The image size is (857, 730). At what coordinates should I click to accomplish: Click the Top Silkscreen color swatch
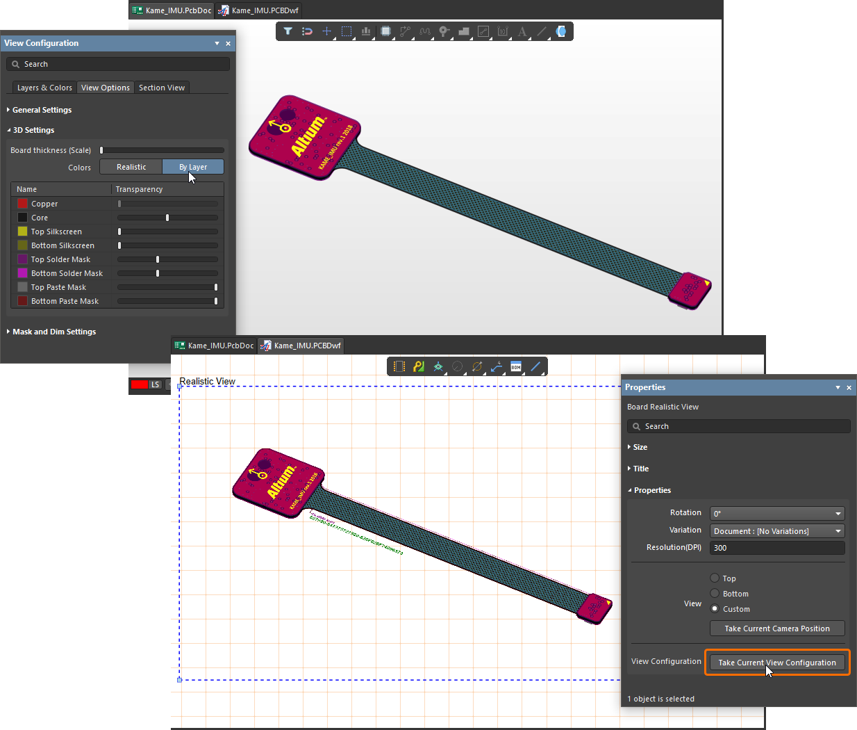[x=22, y=232]
